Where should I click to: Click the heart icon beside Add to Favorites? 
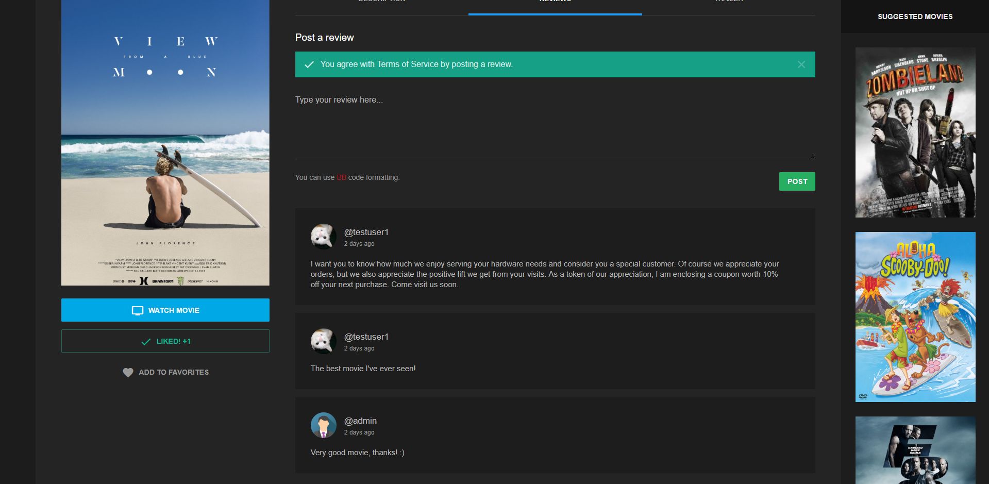point(128,373)
